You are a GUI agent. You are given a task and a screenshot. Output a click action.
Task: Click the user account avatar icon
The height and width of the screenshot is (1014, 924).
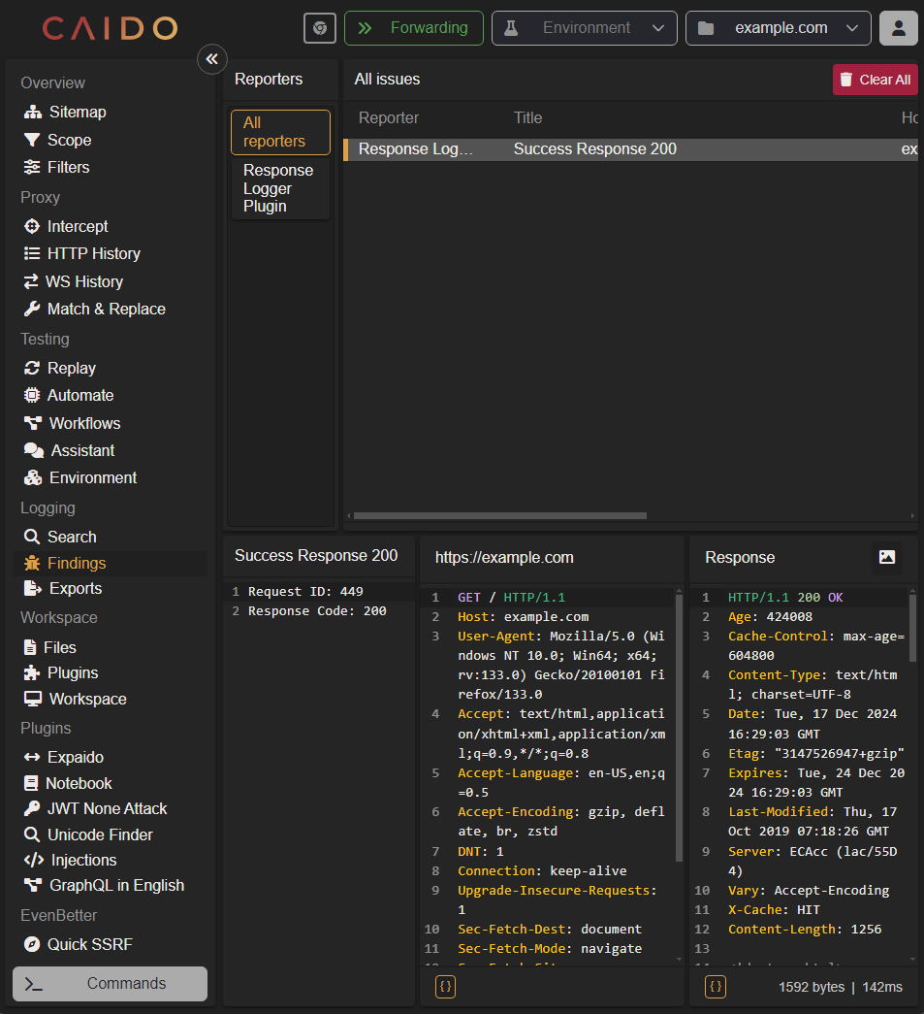898,28
